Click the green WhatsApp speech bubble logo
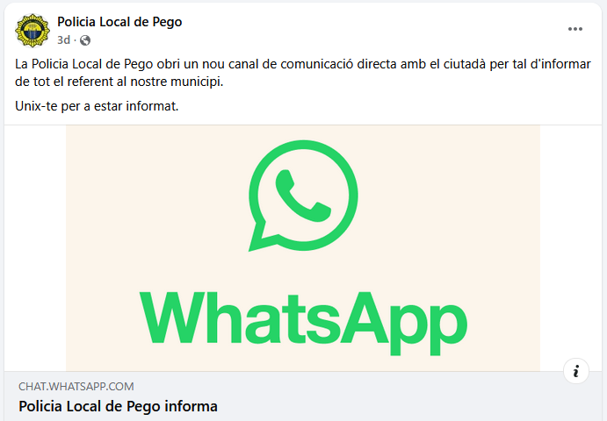 point(303,196)
